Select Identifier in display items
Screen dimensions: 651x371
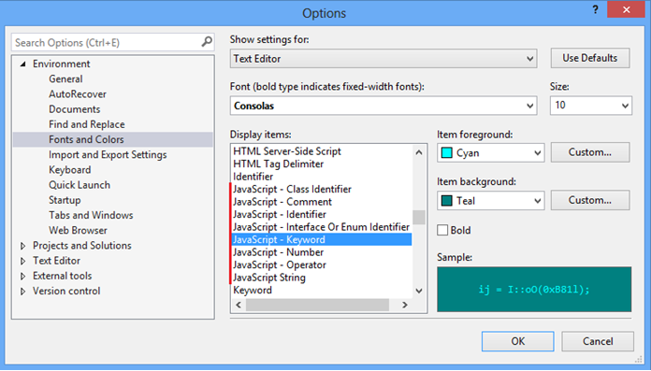pos(253,177)
